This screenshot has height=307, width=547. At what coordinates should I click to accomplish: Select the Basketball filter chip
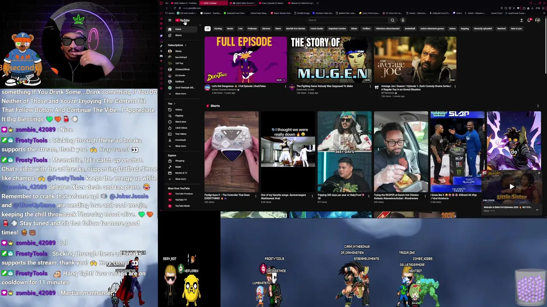click(x=410, y=29)
